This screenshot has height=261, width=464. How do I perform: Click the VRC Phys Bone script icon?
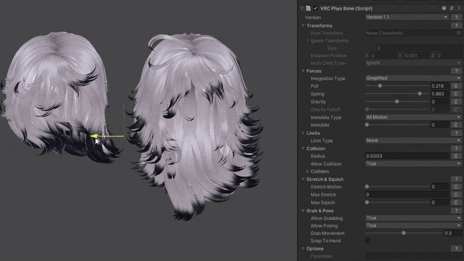[309, 9]
